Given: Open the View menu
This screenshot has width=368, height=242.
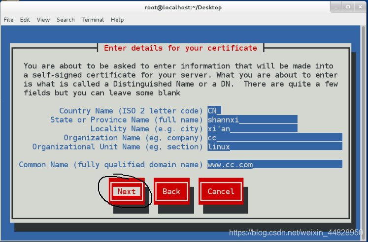Looking at the screenshot, I should coord(43,20).
